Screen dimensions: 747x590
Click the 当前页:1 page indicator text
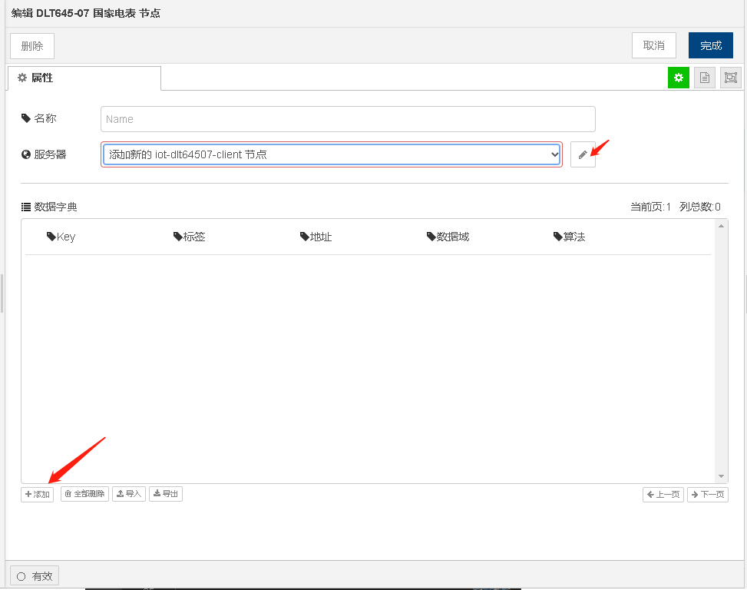[650, 207]
